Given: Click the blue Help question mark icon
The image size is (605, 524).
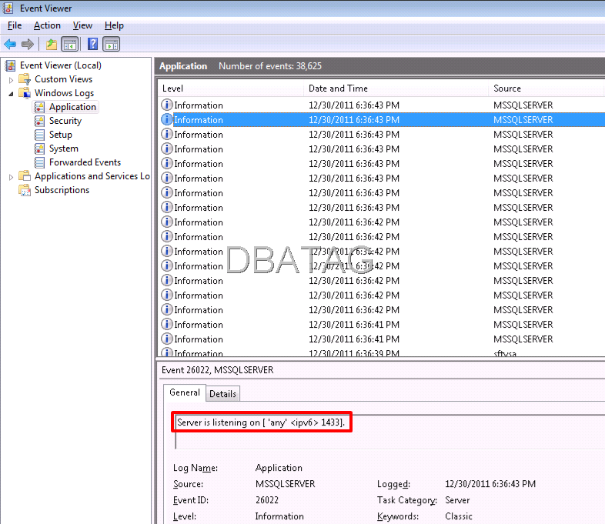Looking at the screenshot, I should coord(92,44).
